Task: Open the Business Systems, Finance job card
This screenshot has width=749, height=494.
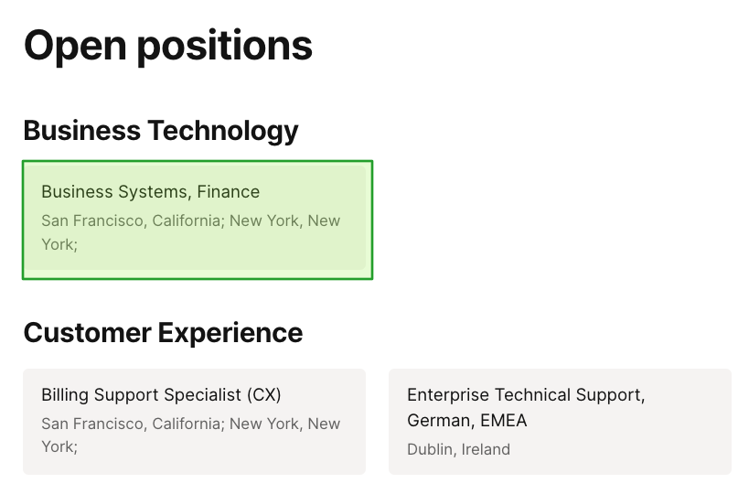Action: tap(197, 220)
